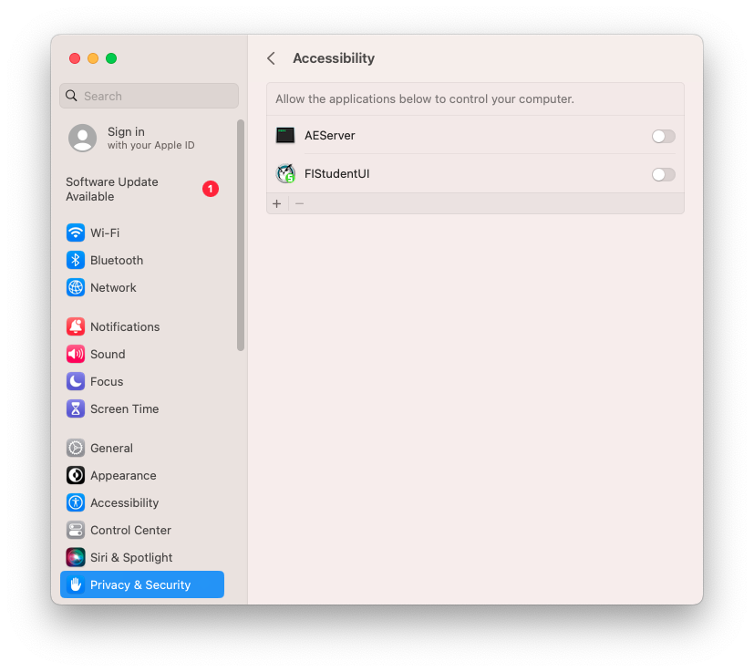This screenshot has height=672, width=754.
Task: Go back using the chevron arrow
Action: coord(271,58)
